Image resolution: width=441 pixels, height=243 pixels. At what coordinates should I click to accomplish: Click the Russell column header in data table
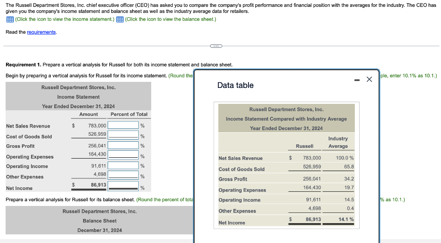coord(304,146)
